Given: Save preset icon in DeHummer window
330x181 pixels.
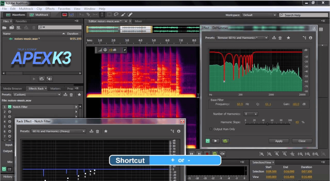Looking at the screenshot, I should [274, 38].
